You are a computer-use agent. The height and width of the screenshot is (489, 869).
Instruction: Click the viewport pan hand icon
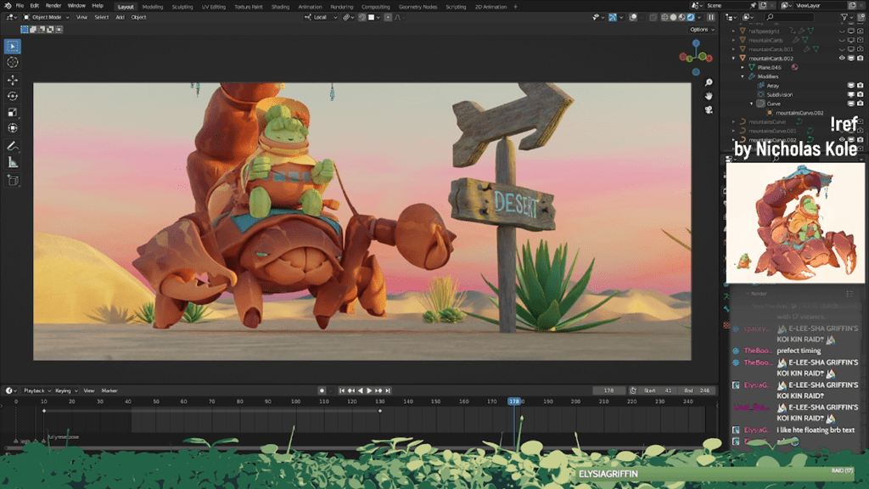point(709,96)
